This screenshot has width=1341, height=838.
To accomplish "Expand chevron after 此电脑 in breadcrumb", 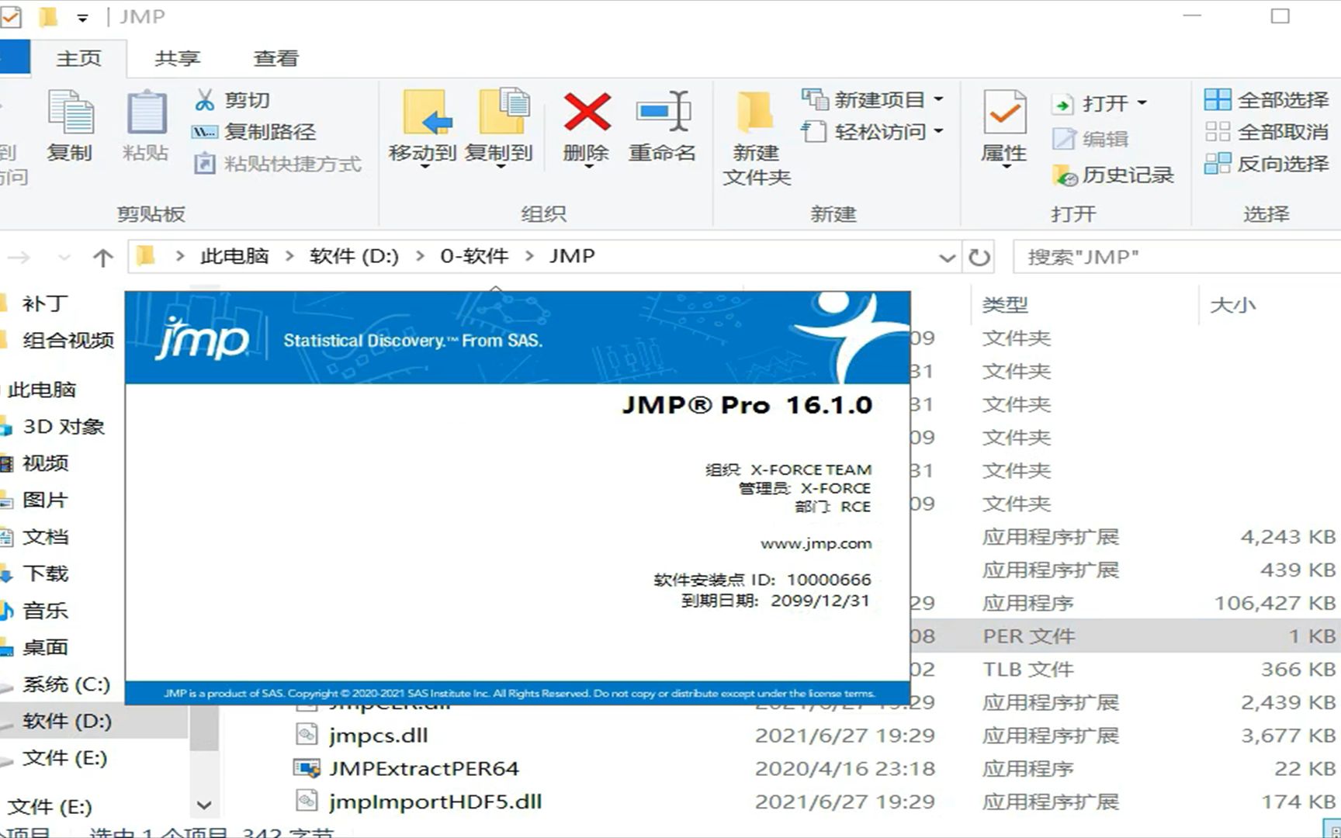I will [289, 256].
